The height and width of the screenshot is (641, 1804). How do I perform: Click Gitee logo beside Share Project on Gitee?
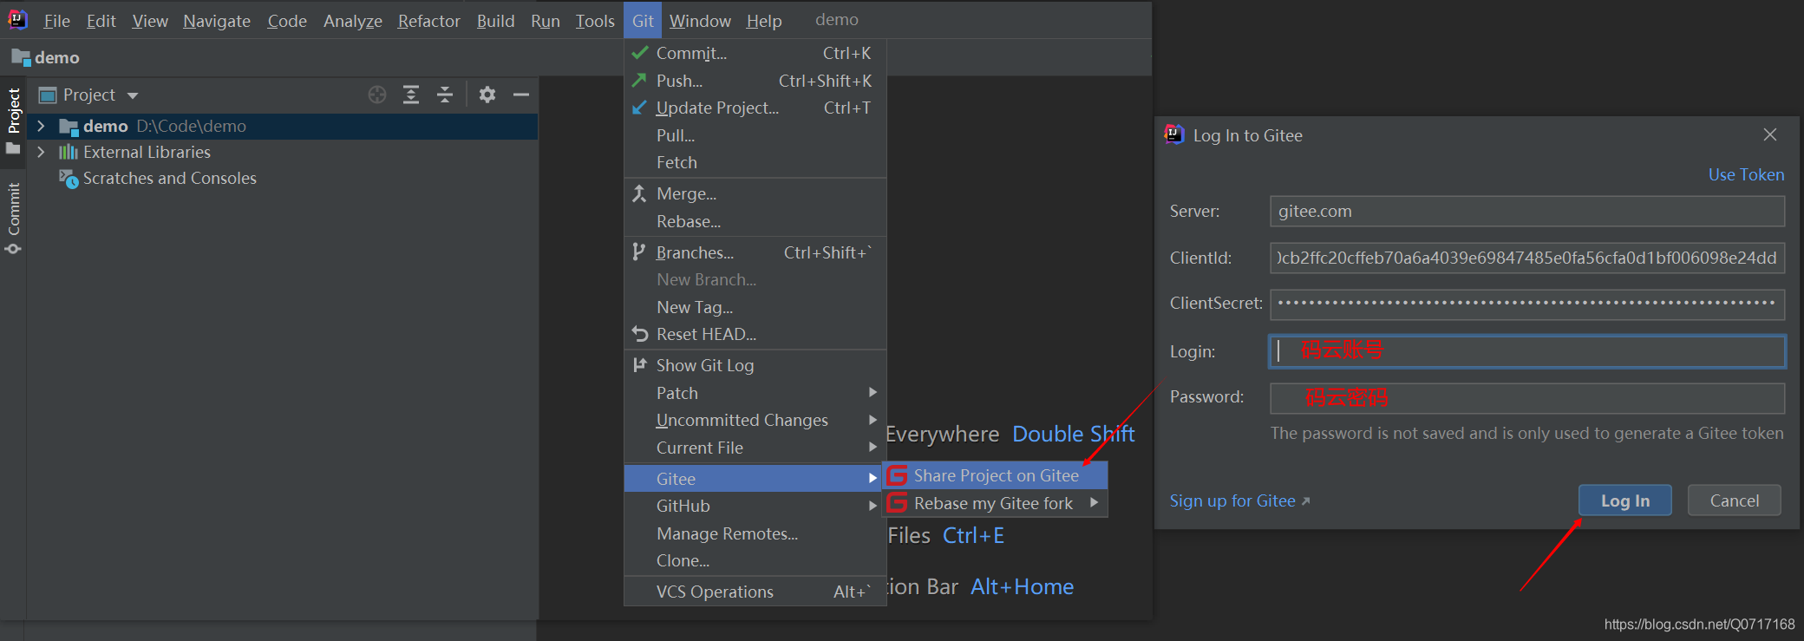point(897,475)
